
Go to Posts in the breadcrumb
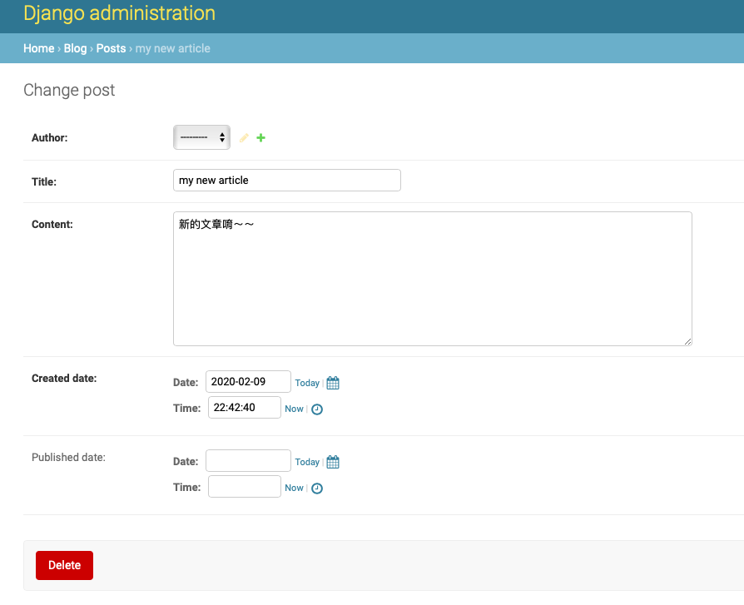pos(111,48)
